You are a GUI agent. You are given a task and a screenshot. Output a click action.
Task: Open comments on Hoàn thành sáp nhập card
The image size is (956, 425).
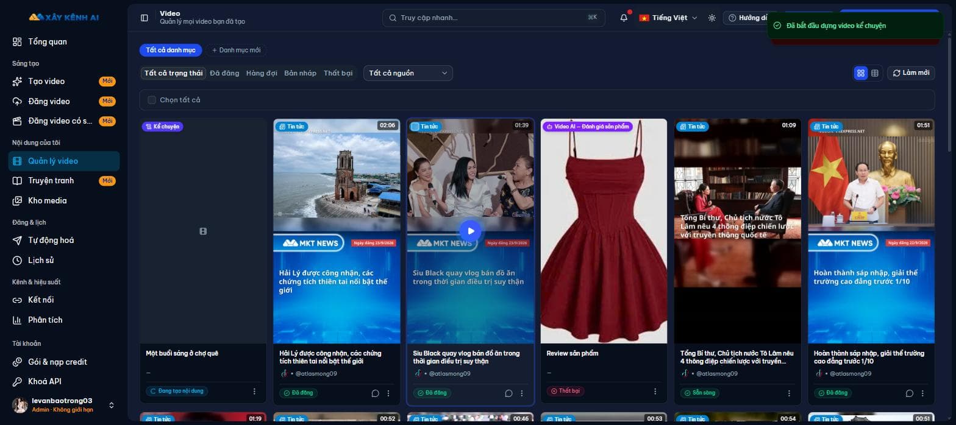909,393
